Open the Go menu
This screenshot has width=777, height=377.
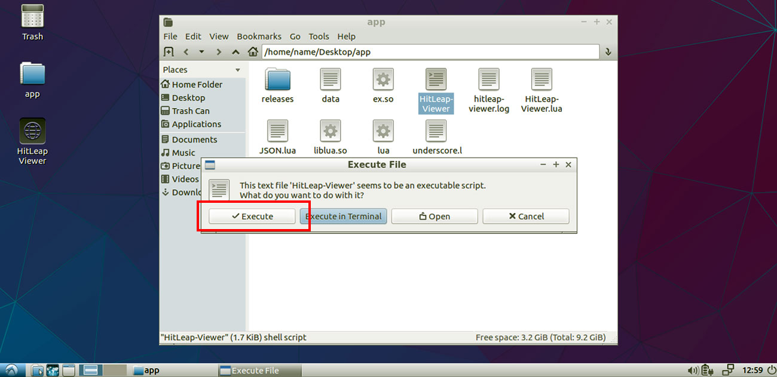coord(295,36)
